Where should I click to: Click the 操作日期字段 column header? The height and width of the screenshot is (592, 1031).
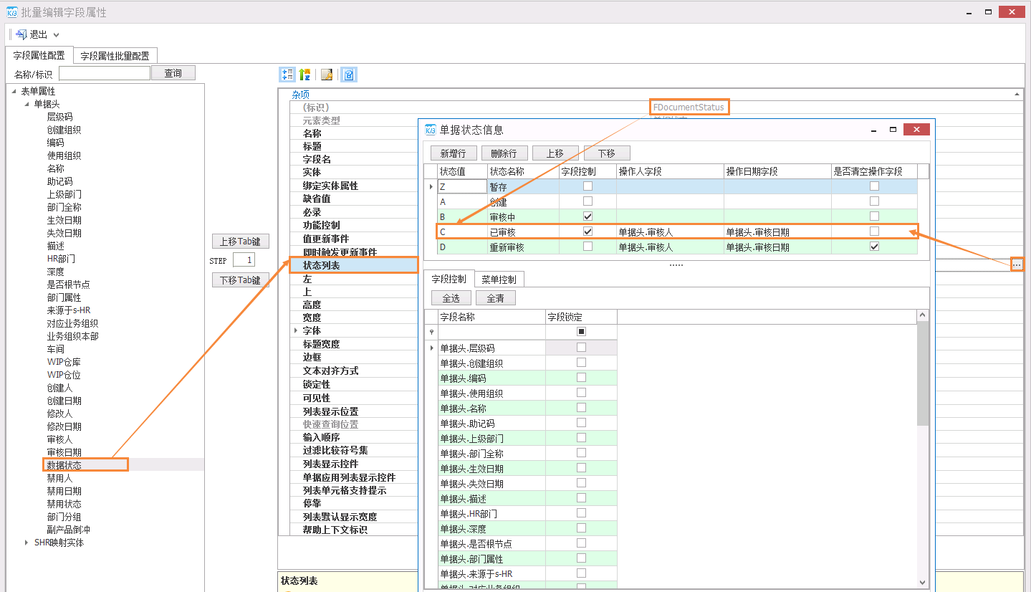click(x=777, y=171)
